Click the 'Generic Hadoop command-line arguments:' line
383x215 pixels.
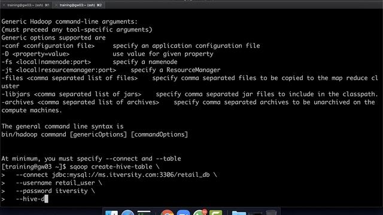[69, 21]
